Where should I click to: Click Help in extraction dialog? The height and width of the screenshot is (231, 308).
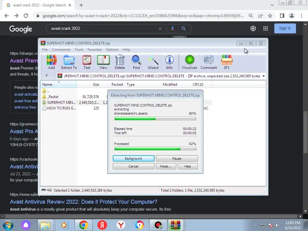coord(188,166)
